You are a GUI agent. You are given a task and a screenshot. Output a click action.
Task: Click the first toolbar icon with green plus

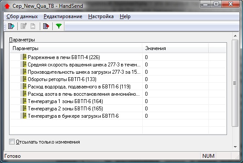[x=11, y=26]
